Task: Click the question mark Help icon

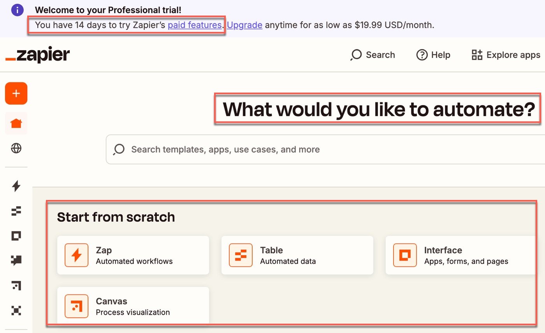Action: pos(422,55)
